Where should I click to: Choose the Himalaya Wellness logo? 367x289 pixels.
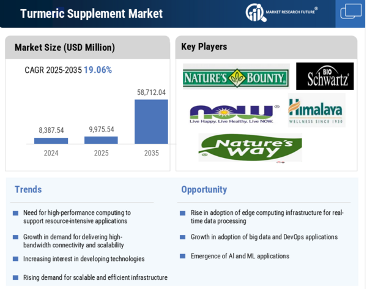point(316,111)
